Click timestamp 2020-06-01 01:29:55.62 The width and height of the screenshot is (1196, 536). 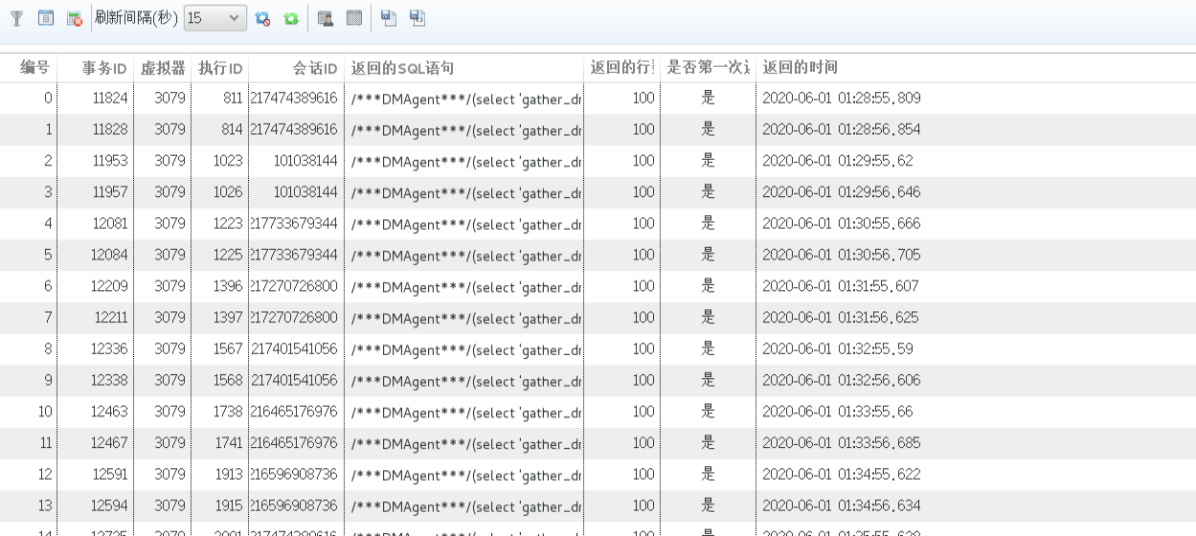(838, 161)
